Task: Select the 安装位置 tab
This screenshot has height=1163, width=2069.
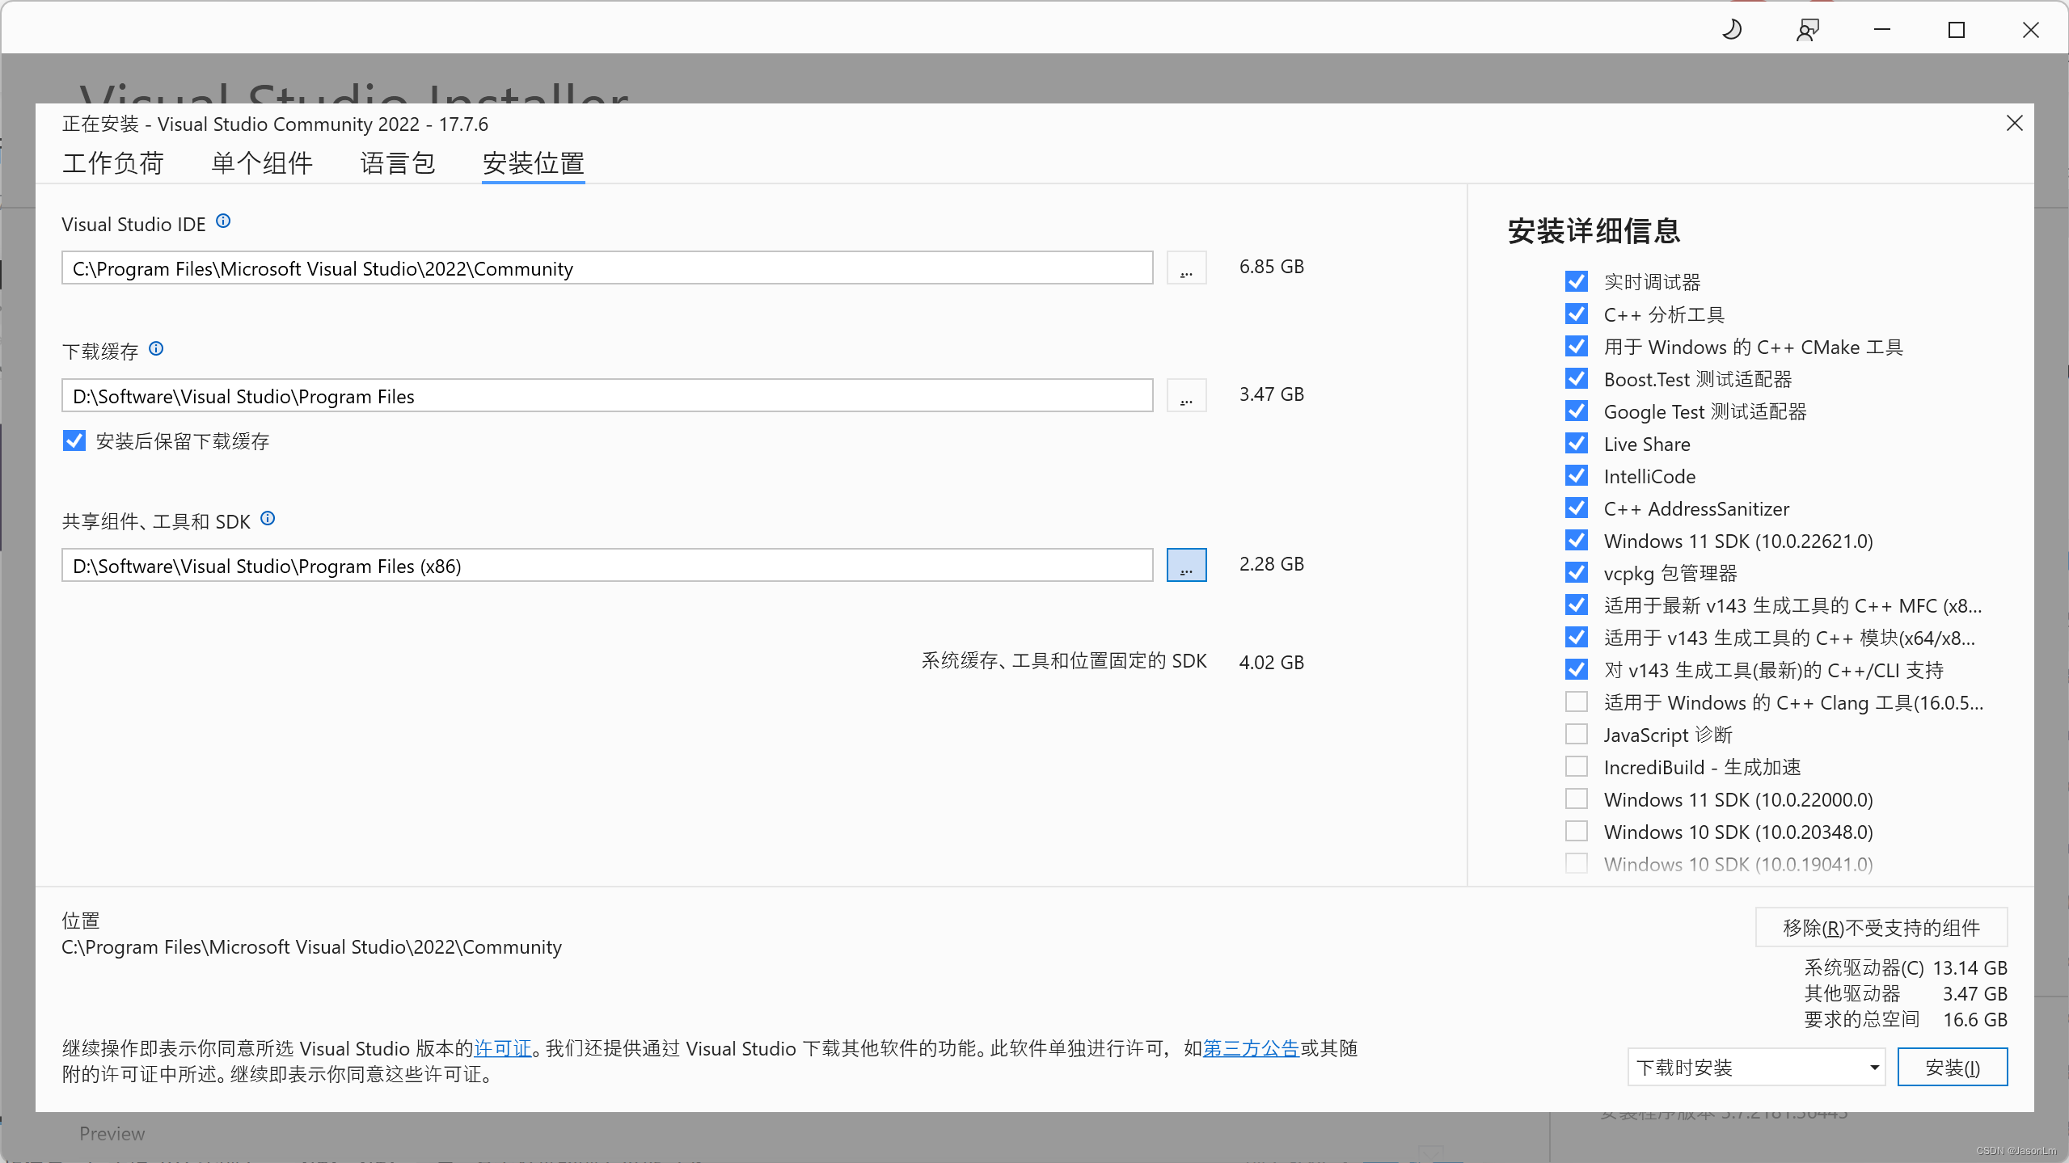Action: [x=534, y=163]
